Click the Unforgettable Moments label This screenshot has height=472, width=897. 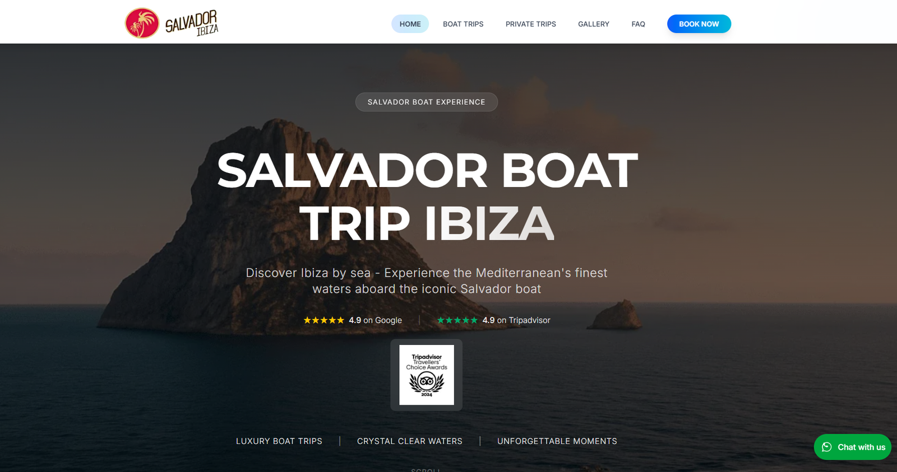(557, 441)
